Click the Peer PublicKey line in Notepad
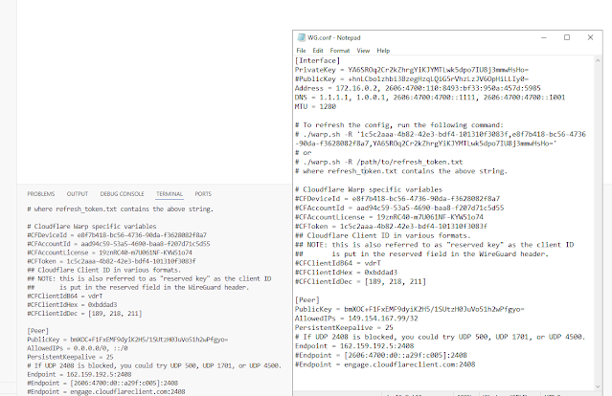The image size is (612, 396). (409, 309)
